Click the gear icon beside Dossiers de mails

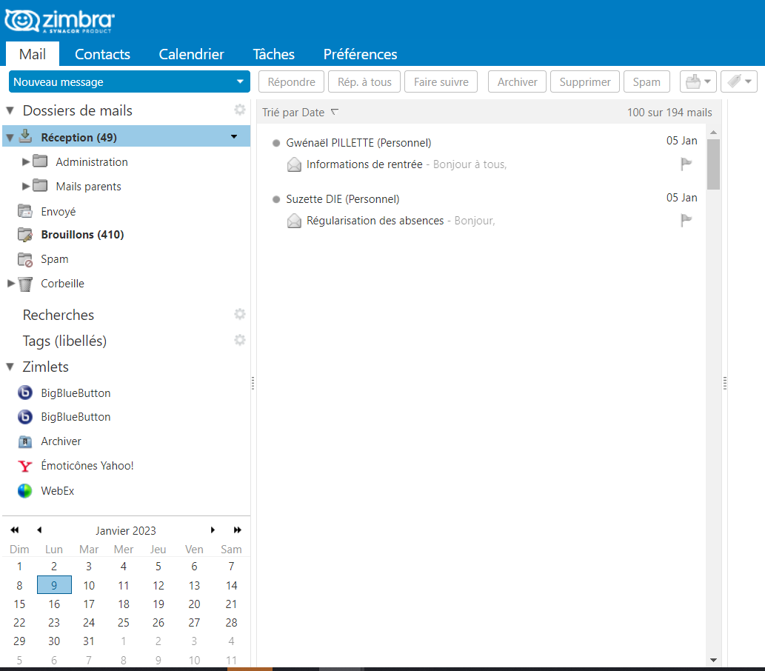point(239,110)
